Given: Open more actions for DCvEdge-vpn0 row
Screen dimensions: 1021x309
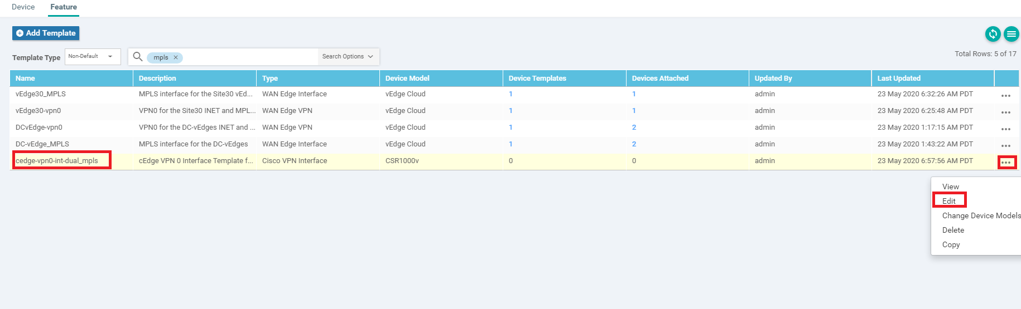Looking at the screenshot, I should click(x=1006, y=129).
